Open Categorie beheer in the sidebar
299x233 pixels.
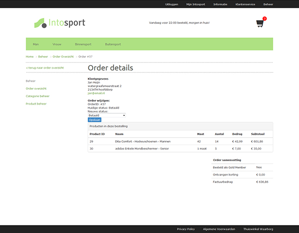(37, 96)
